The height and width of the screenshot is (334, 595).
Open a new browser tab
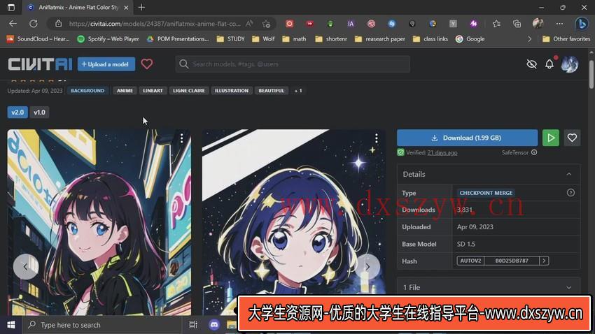point(141,7)
